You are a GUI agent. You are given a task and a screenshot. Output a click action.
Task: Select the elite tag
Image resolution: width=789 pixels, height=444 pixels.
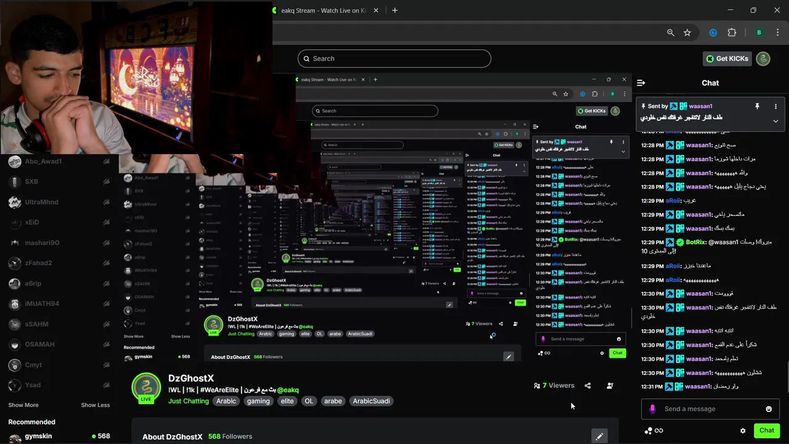click(x=287, y=401)
